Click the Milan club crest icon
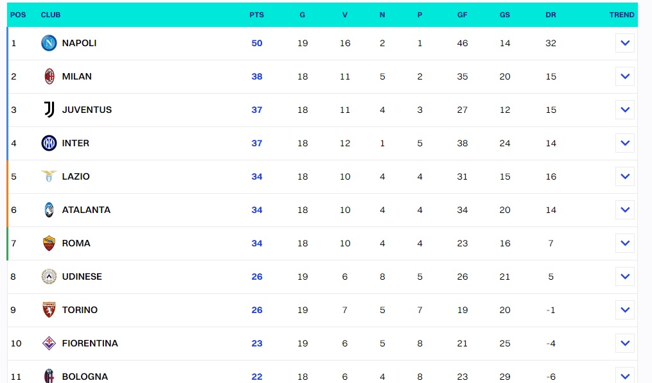The image size is (652, 383). click(49, 76)
